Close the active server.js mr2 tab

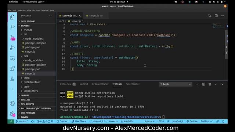[x=80, y=16]
